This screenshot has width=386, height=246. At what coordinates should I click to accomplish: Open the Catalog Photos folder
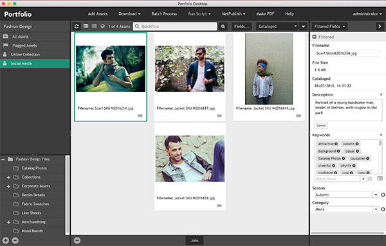pyautogui.click(x=34, y=168)
